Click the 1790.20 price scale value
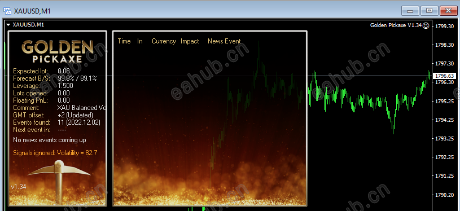This screenshot has width=460, height=211. [445, 195]
